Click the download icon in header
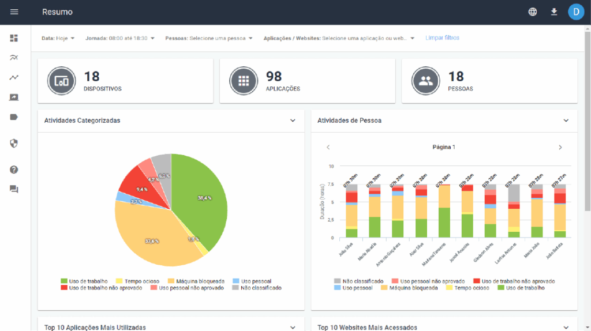 coord(554,12)
